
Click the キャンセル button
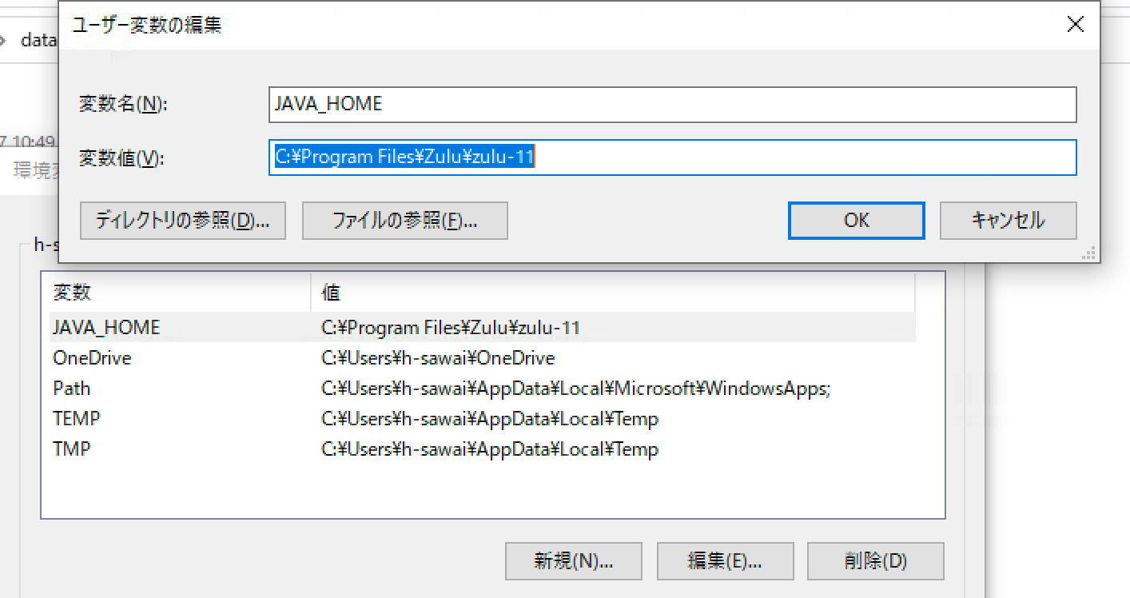coord(1008,220)
